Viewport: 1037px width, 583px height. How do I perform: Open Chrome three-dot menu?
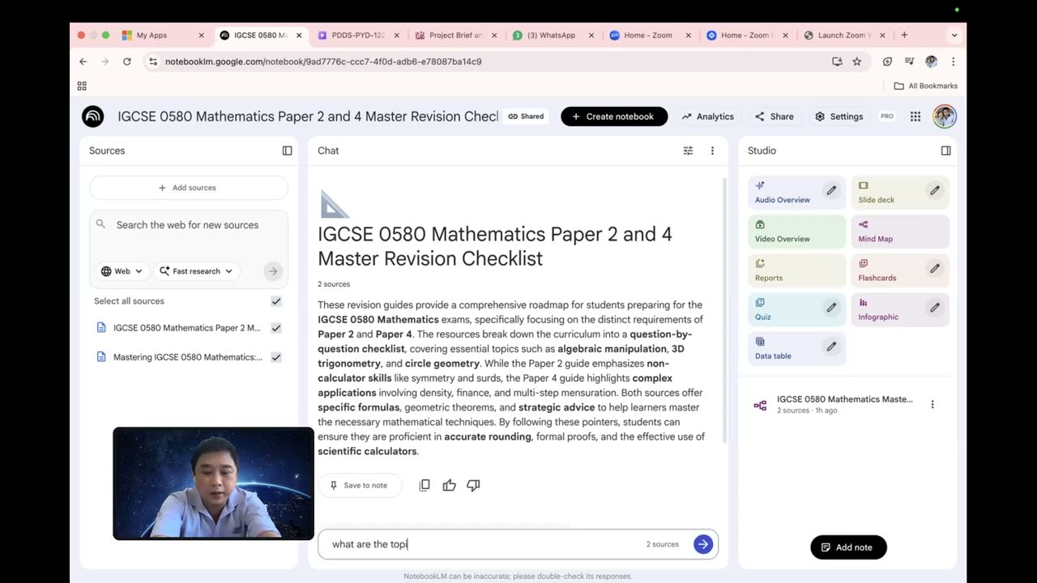pos(954,62)
